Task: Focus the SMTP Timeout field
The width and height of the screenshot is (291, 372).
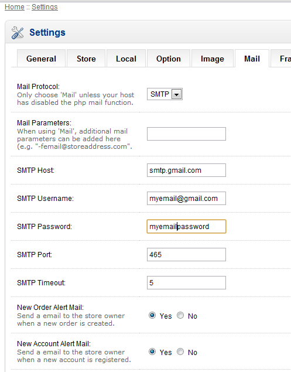Action: (x=186, y=282)
